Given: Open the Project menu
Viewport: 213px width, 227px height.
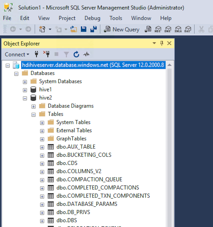Looking at the screenshot, I should click(67, 18).
